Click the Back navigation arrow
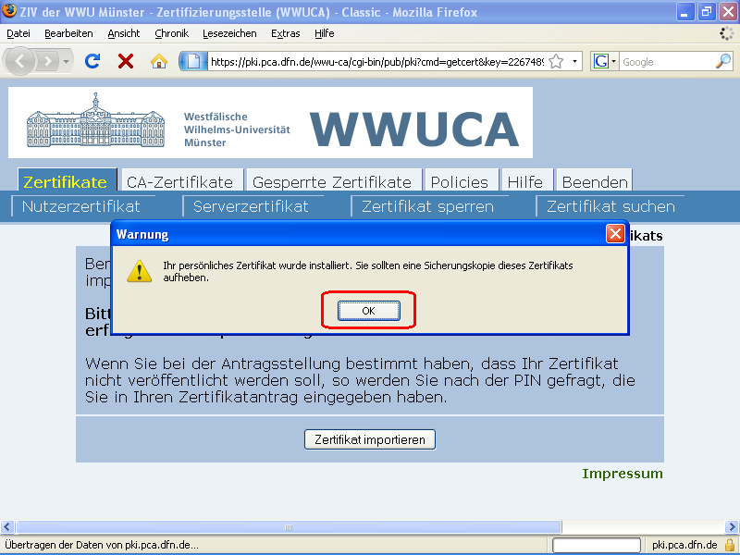This screenshot has width=740, height=555. pyautogui.click(x=19, y=60)
